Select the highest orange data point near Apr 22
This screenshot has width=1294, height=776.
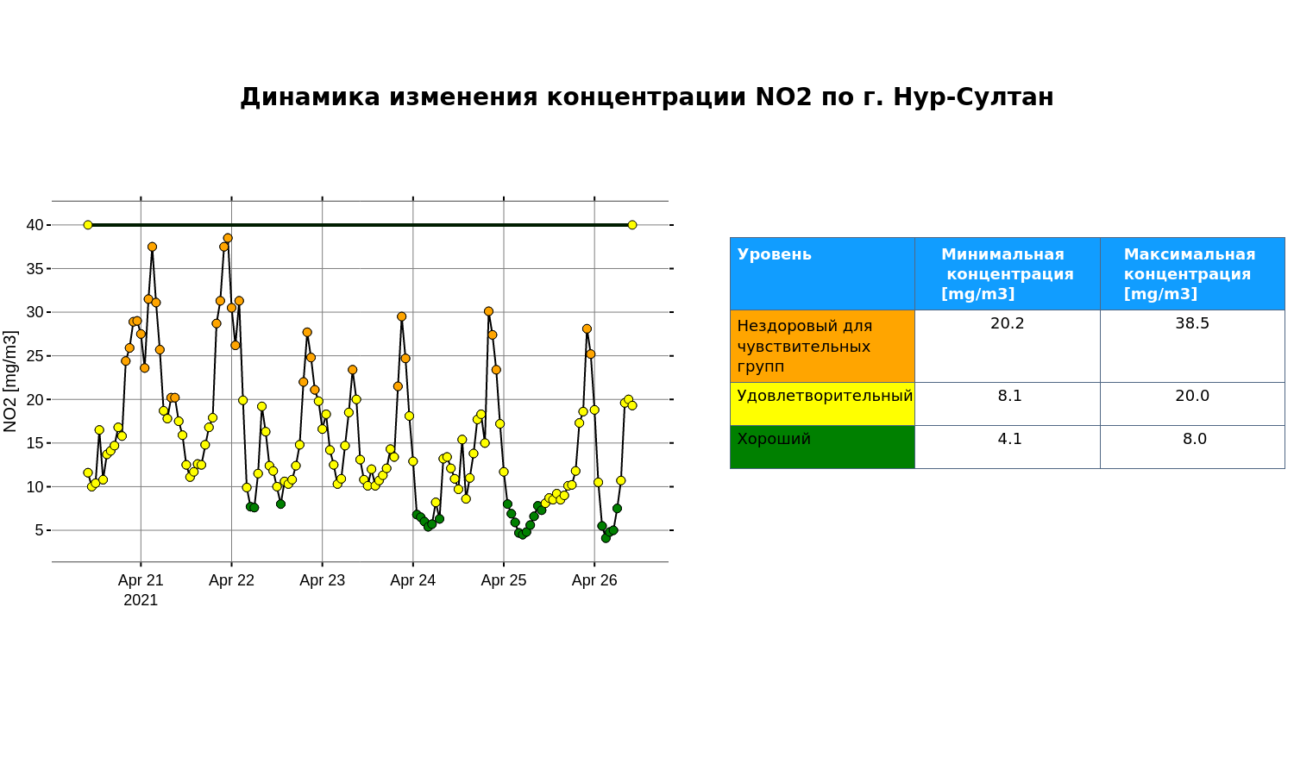click(228, 238)
